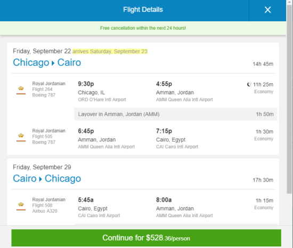Click the highlighted arrives Saturday, September 23 text

click(x=110, y=51)
